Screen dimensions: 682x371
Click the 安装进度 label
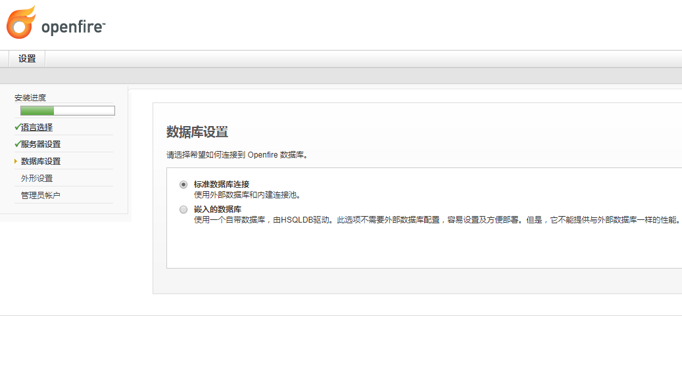tap(30, 98)
